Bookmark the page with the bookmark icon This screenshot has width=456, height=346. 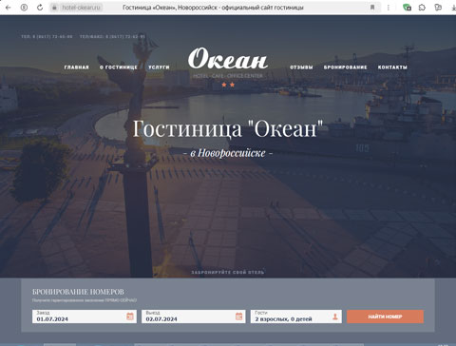(372, 8)
